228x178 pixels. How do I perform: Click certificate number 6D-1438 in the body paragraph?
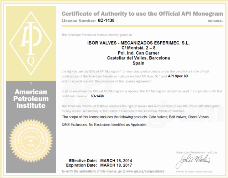click(97, 96)
